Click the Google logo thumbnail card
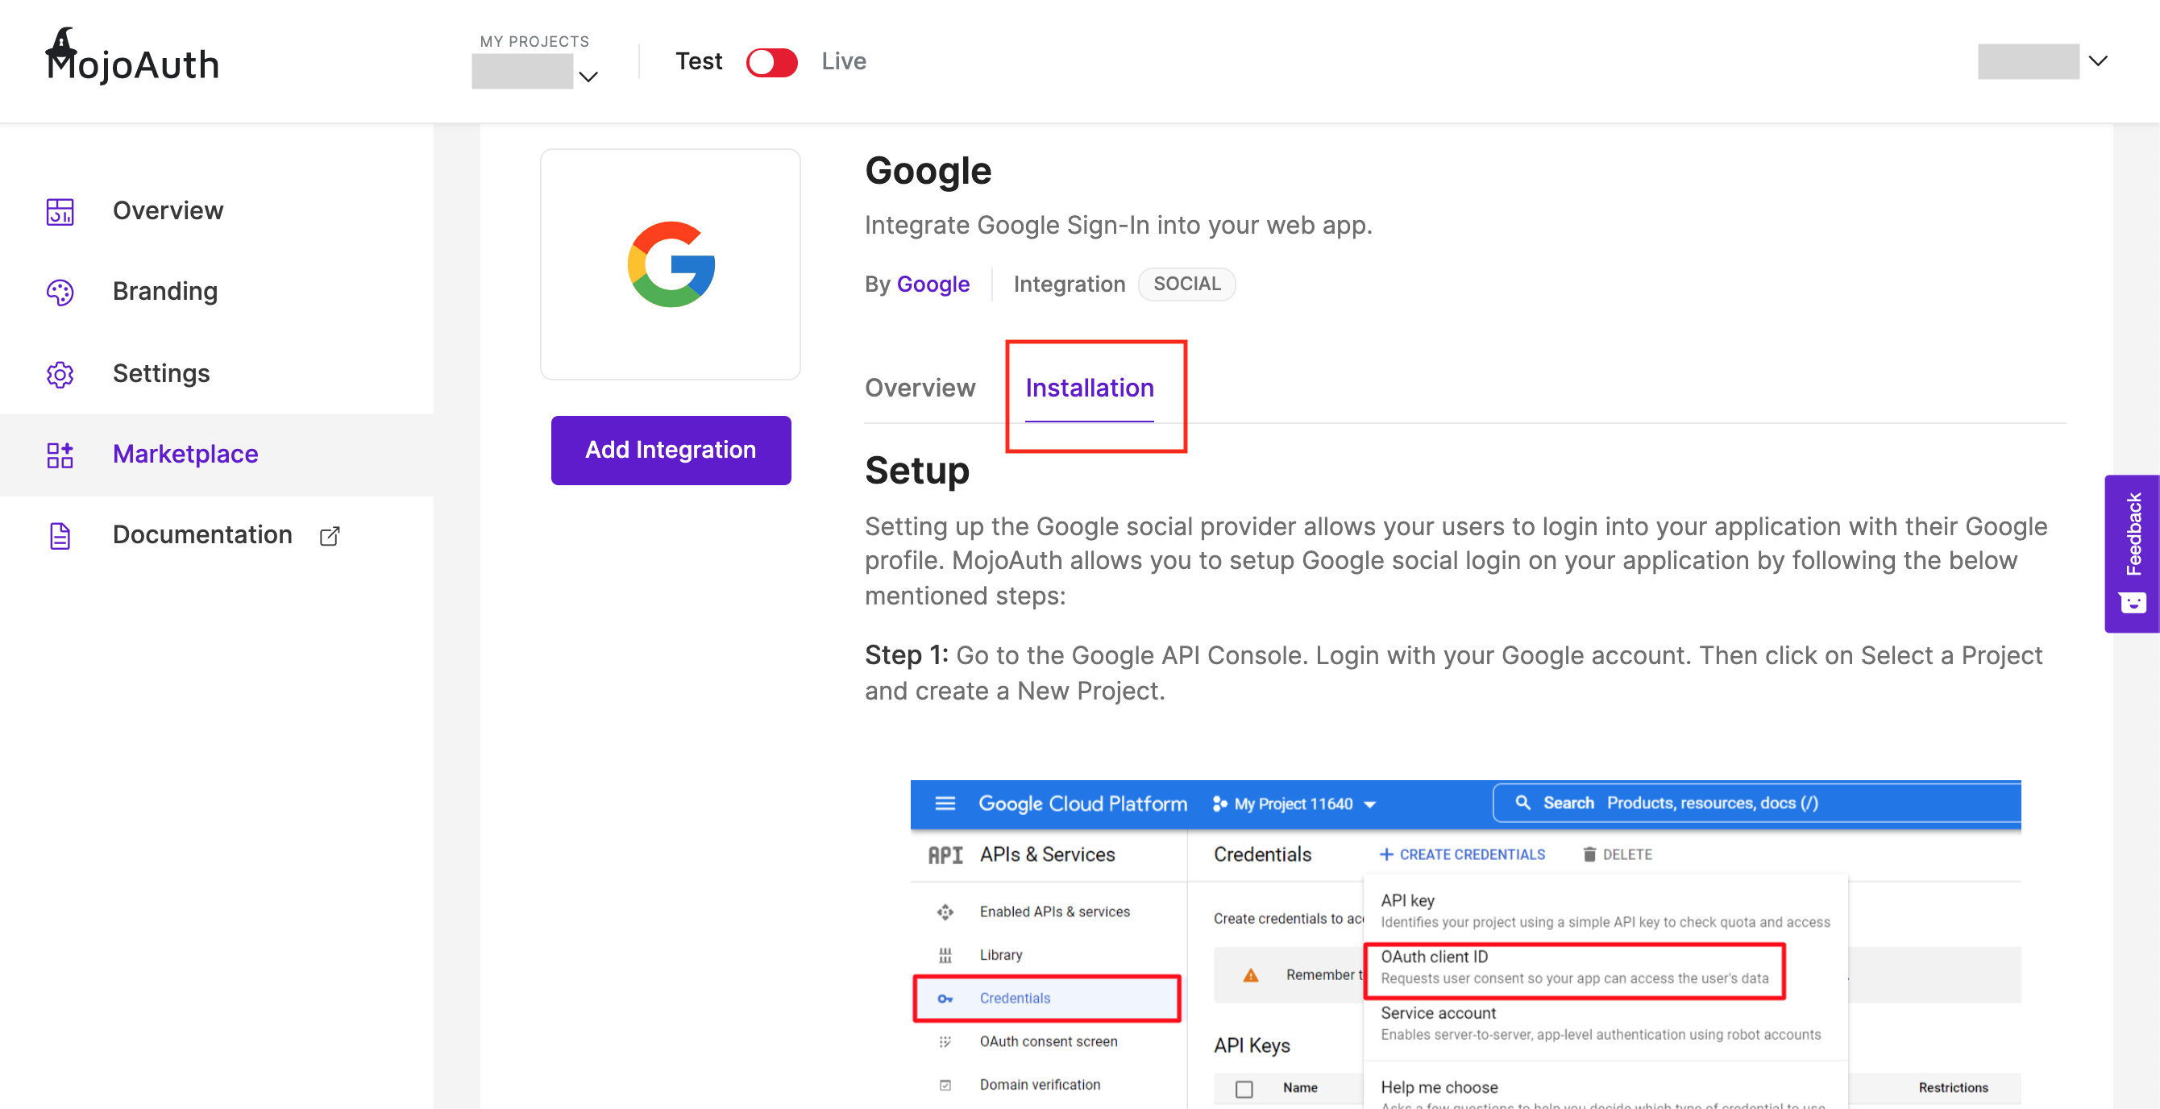 (670, 264)
